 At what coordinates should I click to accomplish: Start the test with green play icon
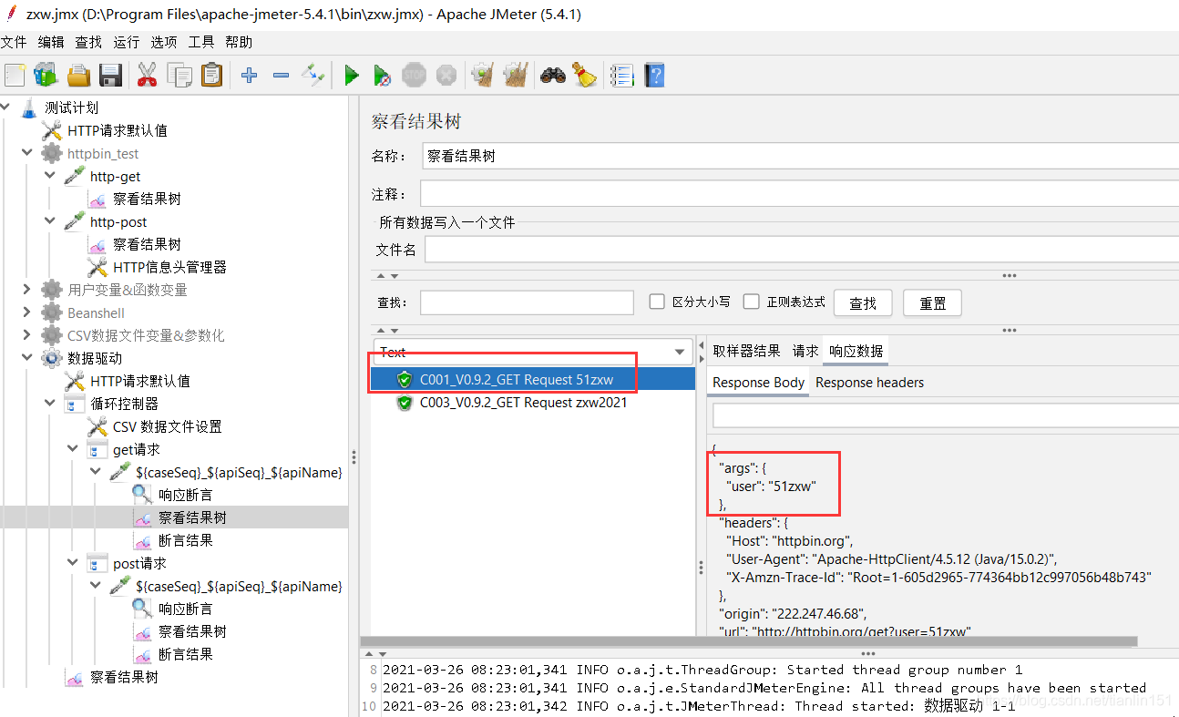(351, 75)
